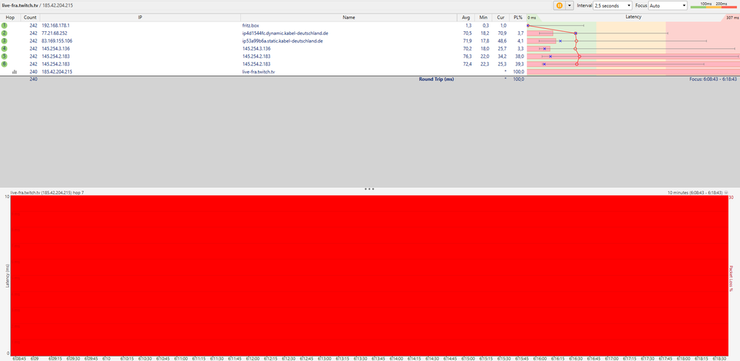Sort by the Count column header
Screen dimensions: 740x361
[x=30, y=18]
